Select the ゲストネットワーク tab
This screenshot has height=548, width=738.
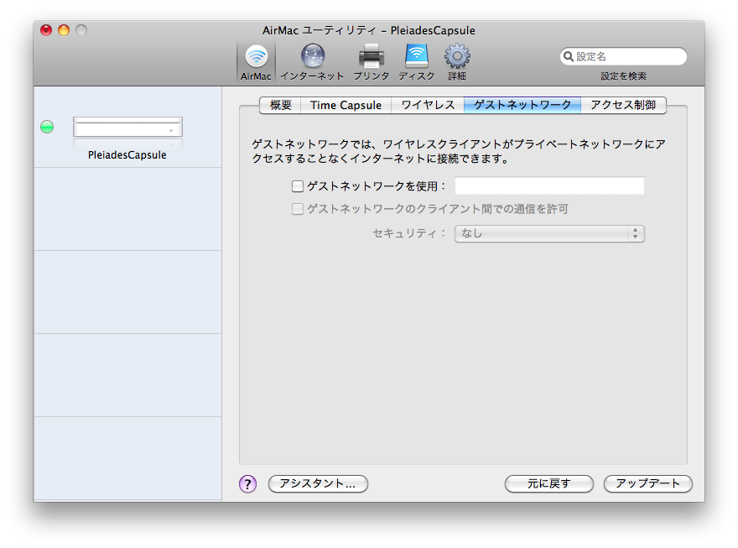pos(522,105)
